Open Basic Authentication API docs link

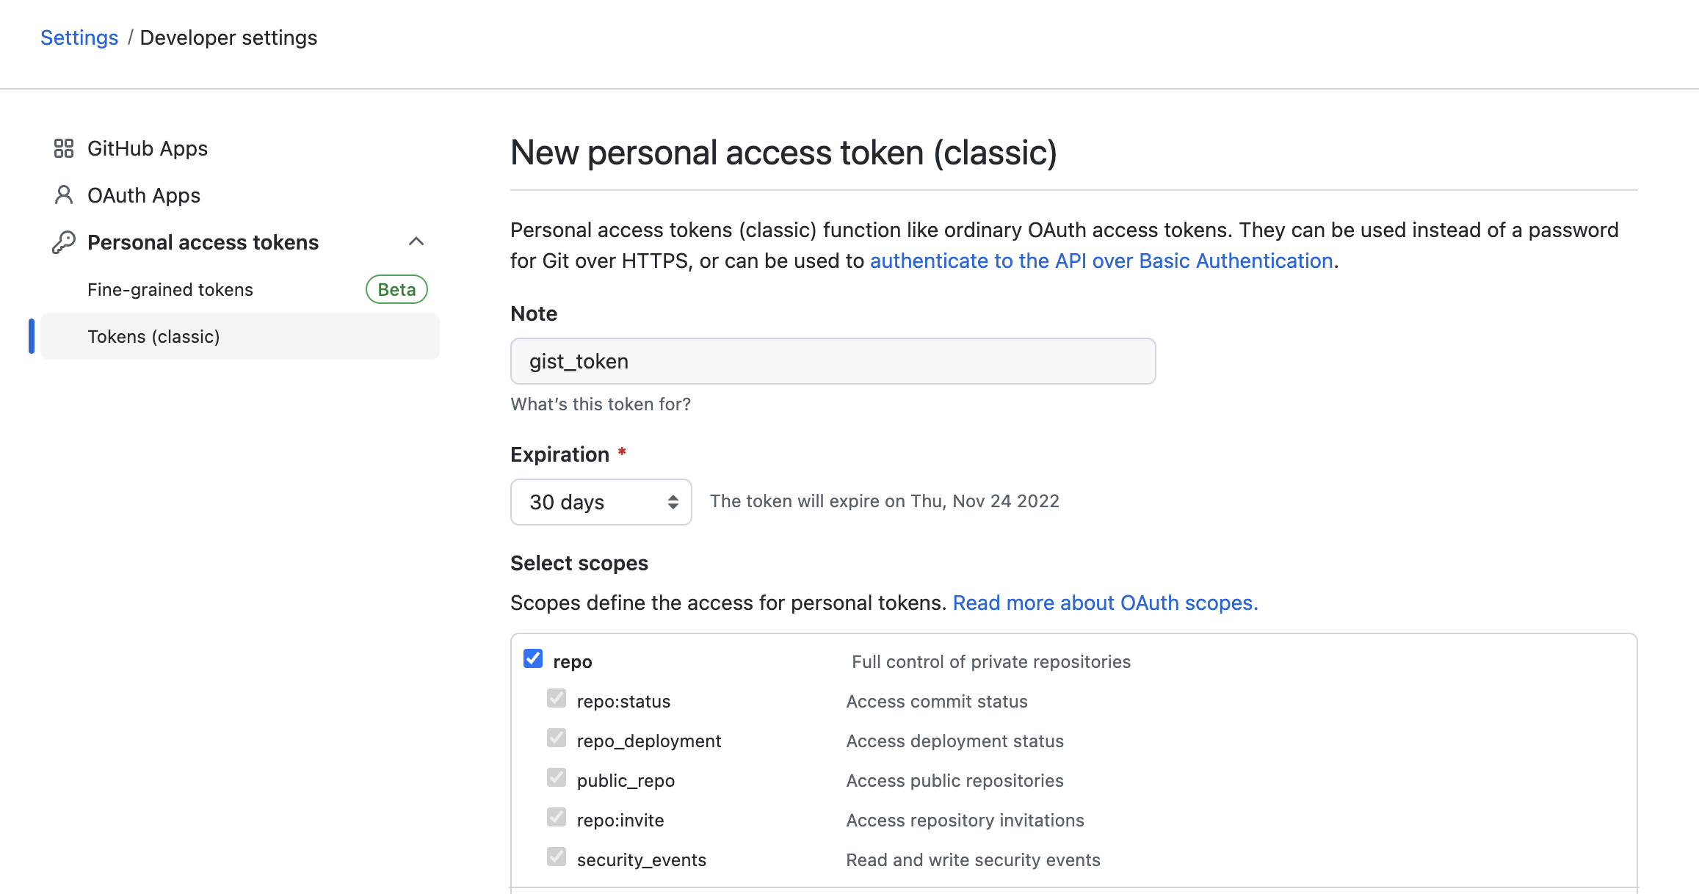(x=1101, y=261)
